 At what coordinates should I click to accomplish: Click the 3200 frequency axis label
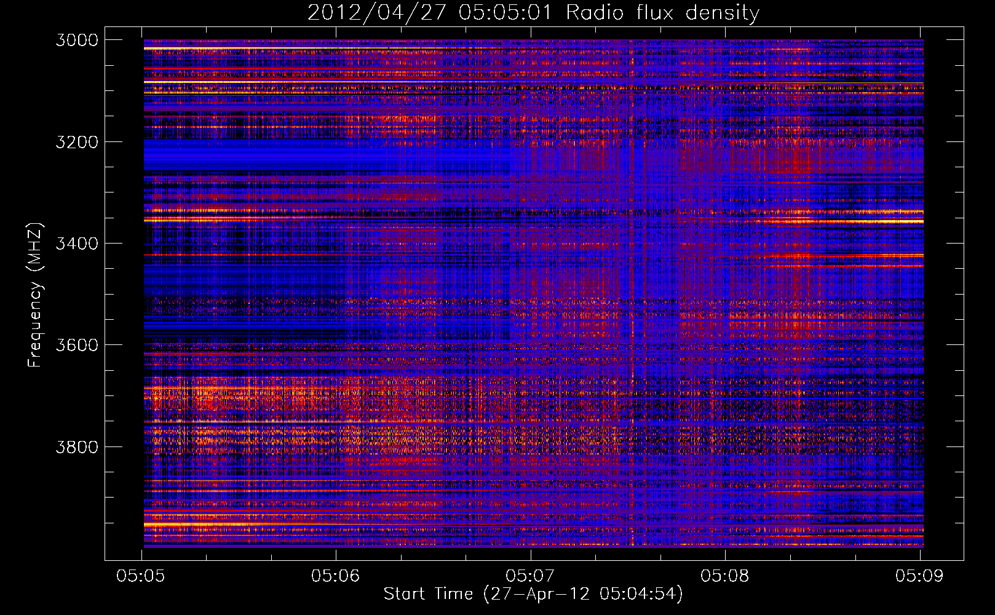click(77, 142)
